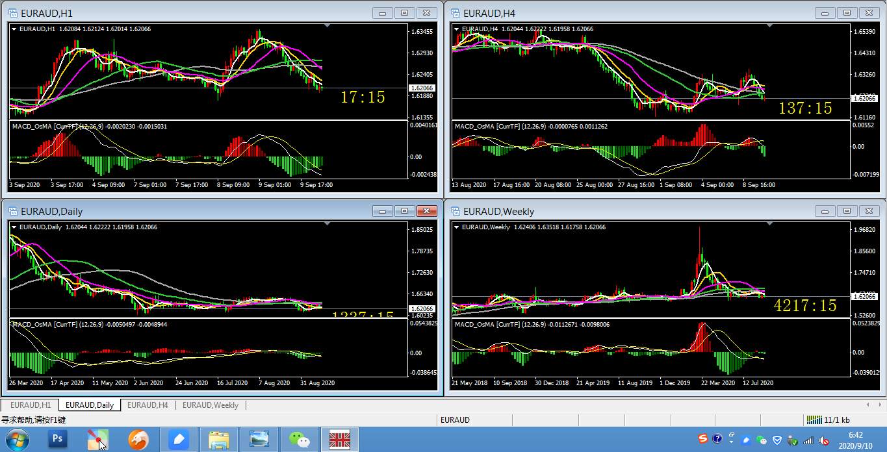Click the H1 MACD_OsMA indicator label
The height and width of the screenshot is (452, 887).
pyautogui.click(x=90, y=126)
